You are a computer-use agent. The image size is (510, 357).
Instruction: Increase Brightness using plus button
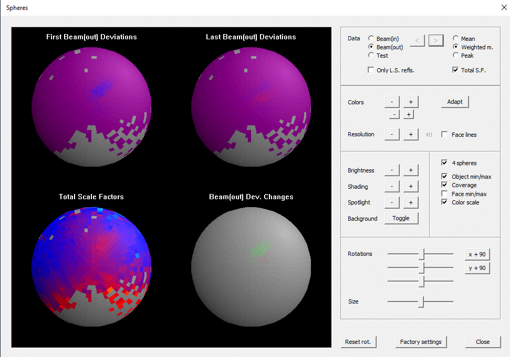(411, 170)
